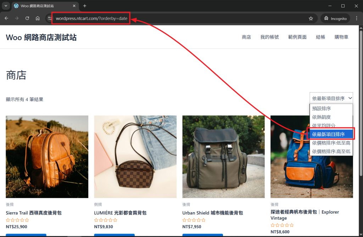Screen dimensions: 363x237
Task: Select 預設排序 from sorting options
Action: click(x=331, y=109)
